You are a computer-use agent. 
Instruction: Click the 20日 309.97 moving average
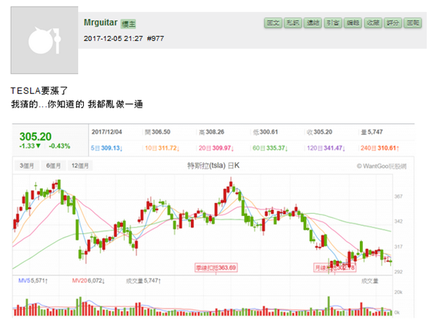click(216, 148)
